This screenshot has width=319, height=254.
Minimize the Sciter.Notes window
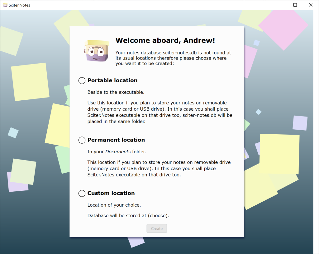pyautogui.click(x=280, y=5)
